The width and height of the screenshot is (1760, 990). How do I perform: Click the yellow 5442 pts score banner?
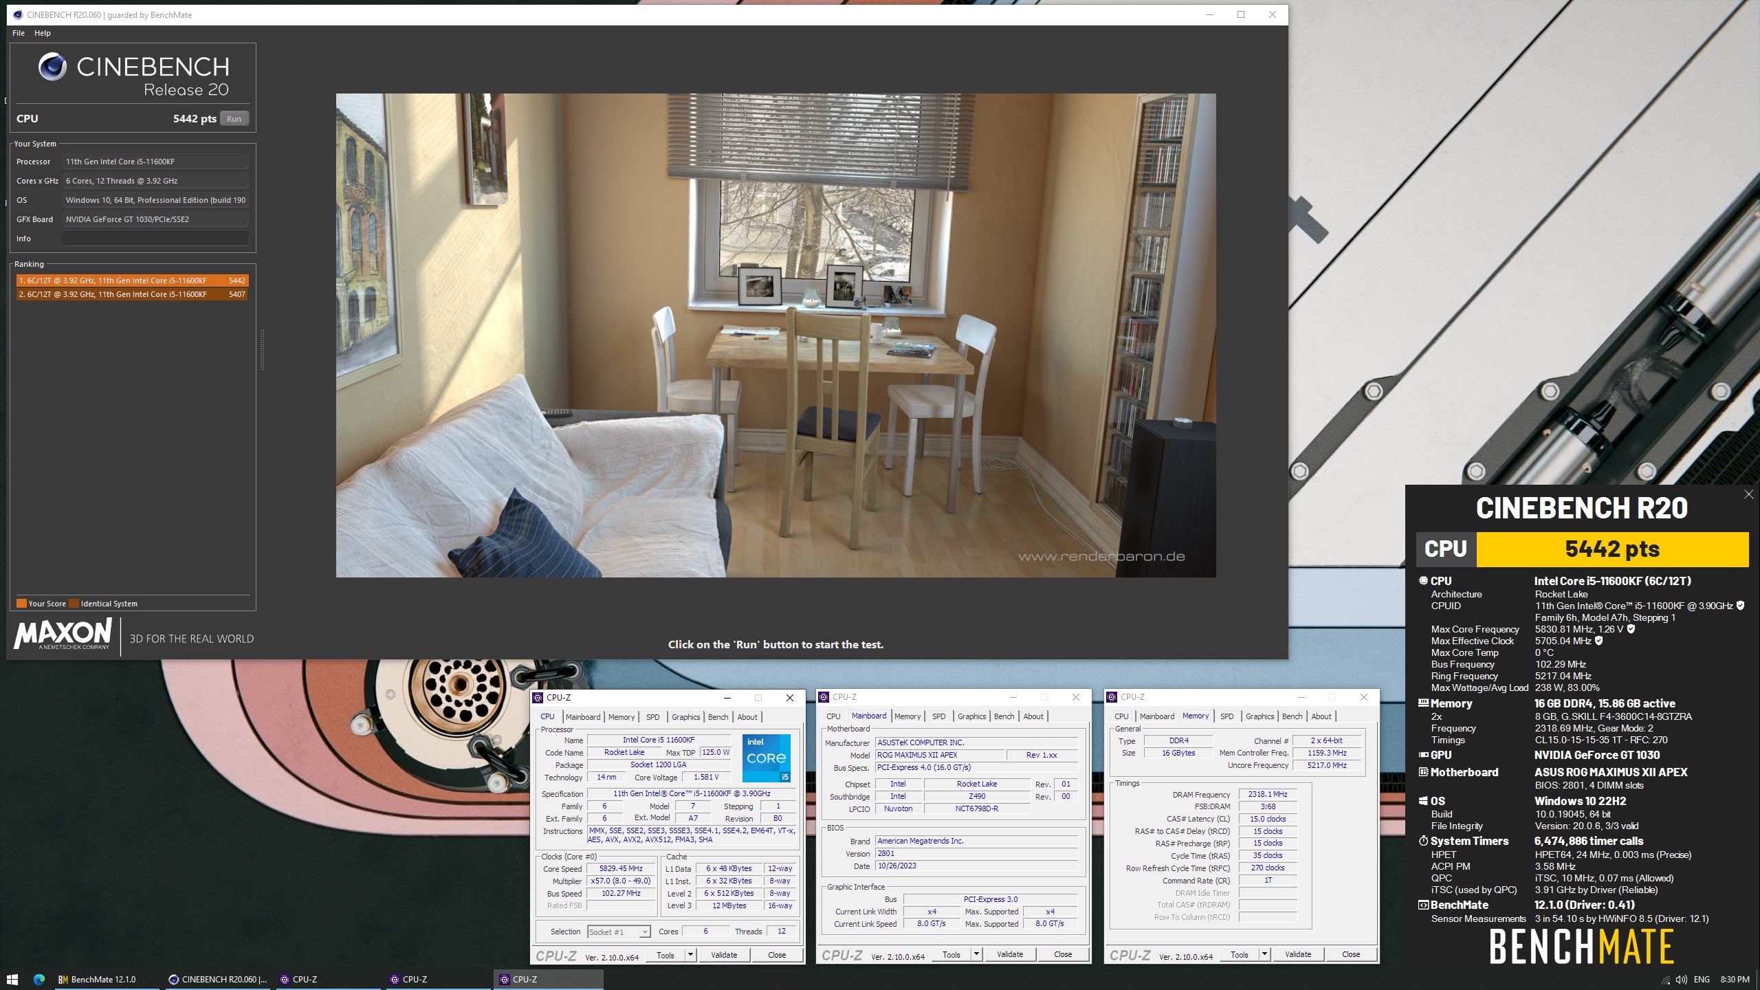point(1612,549)
